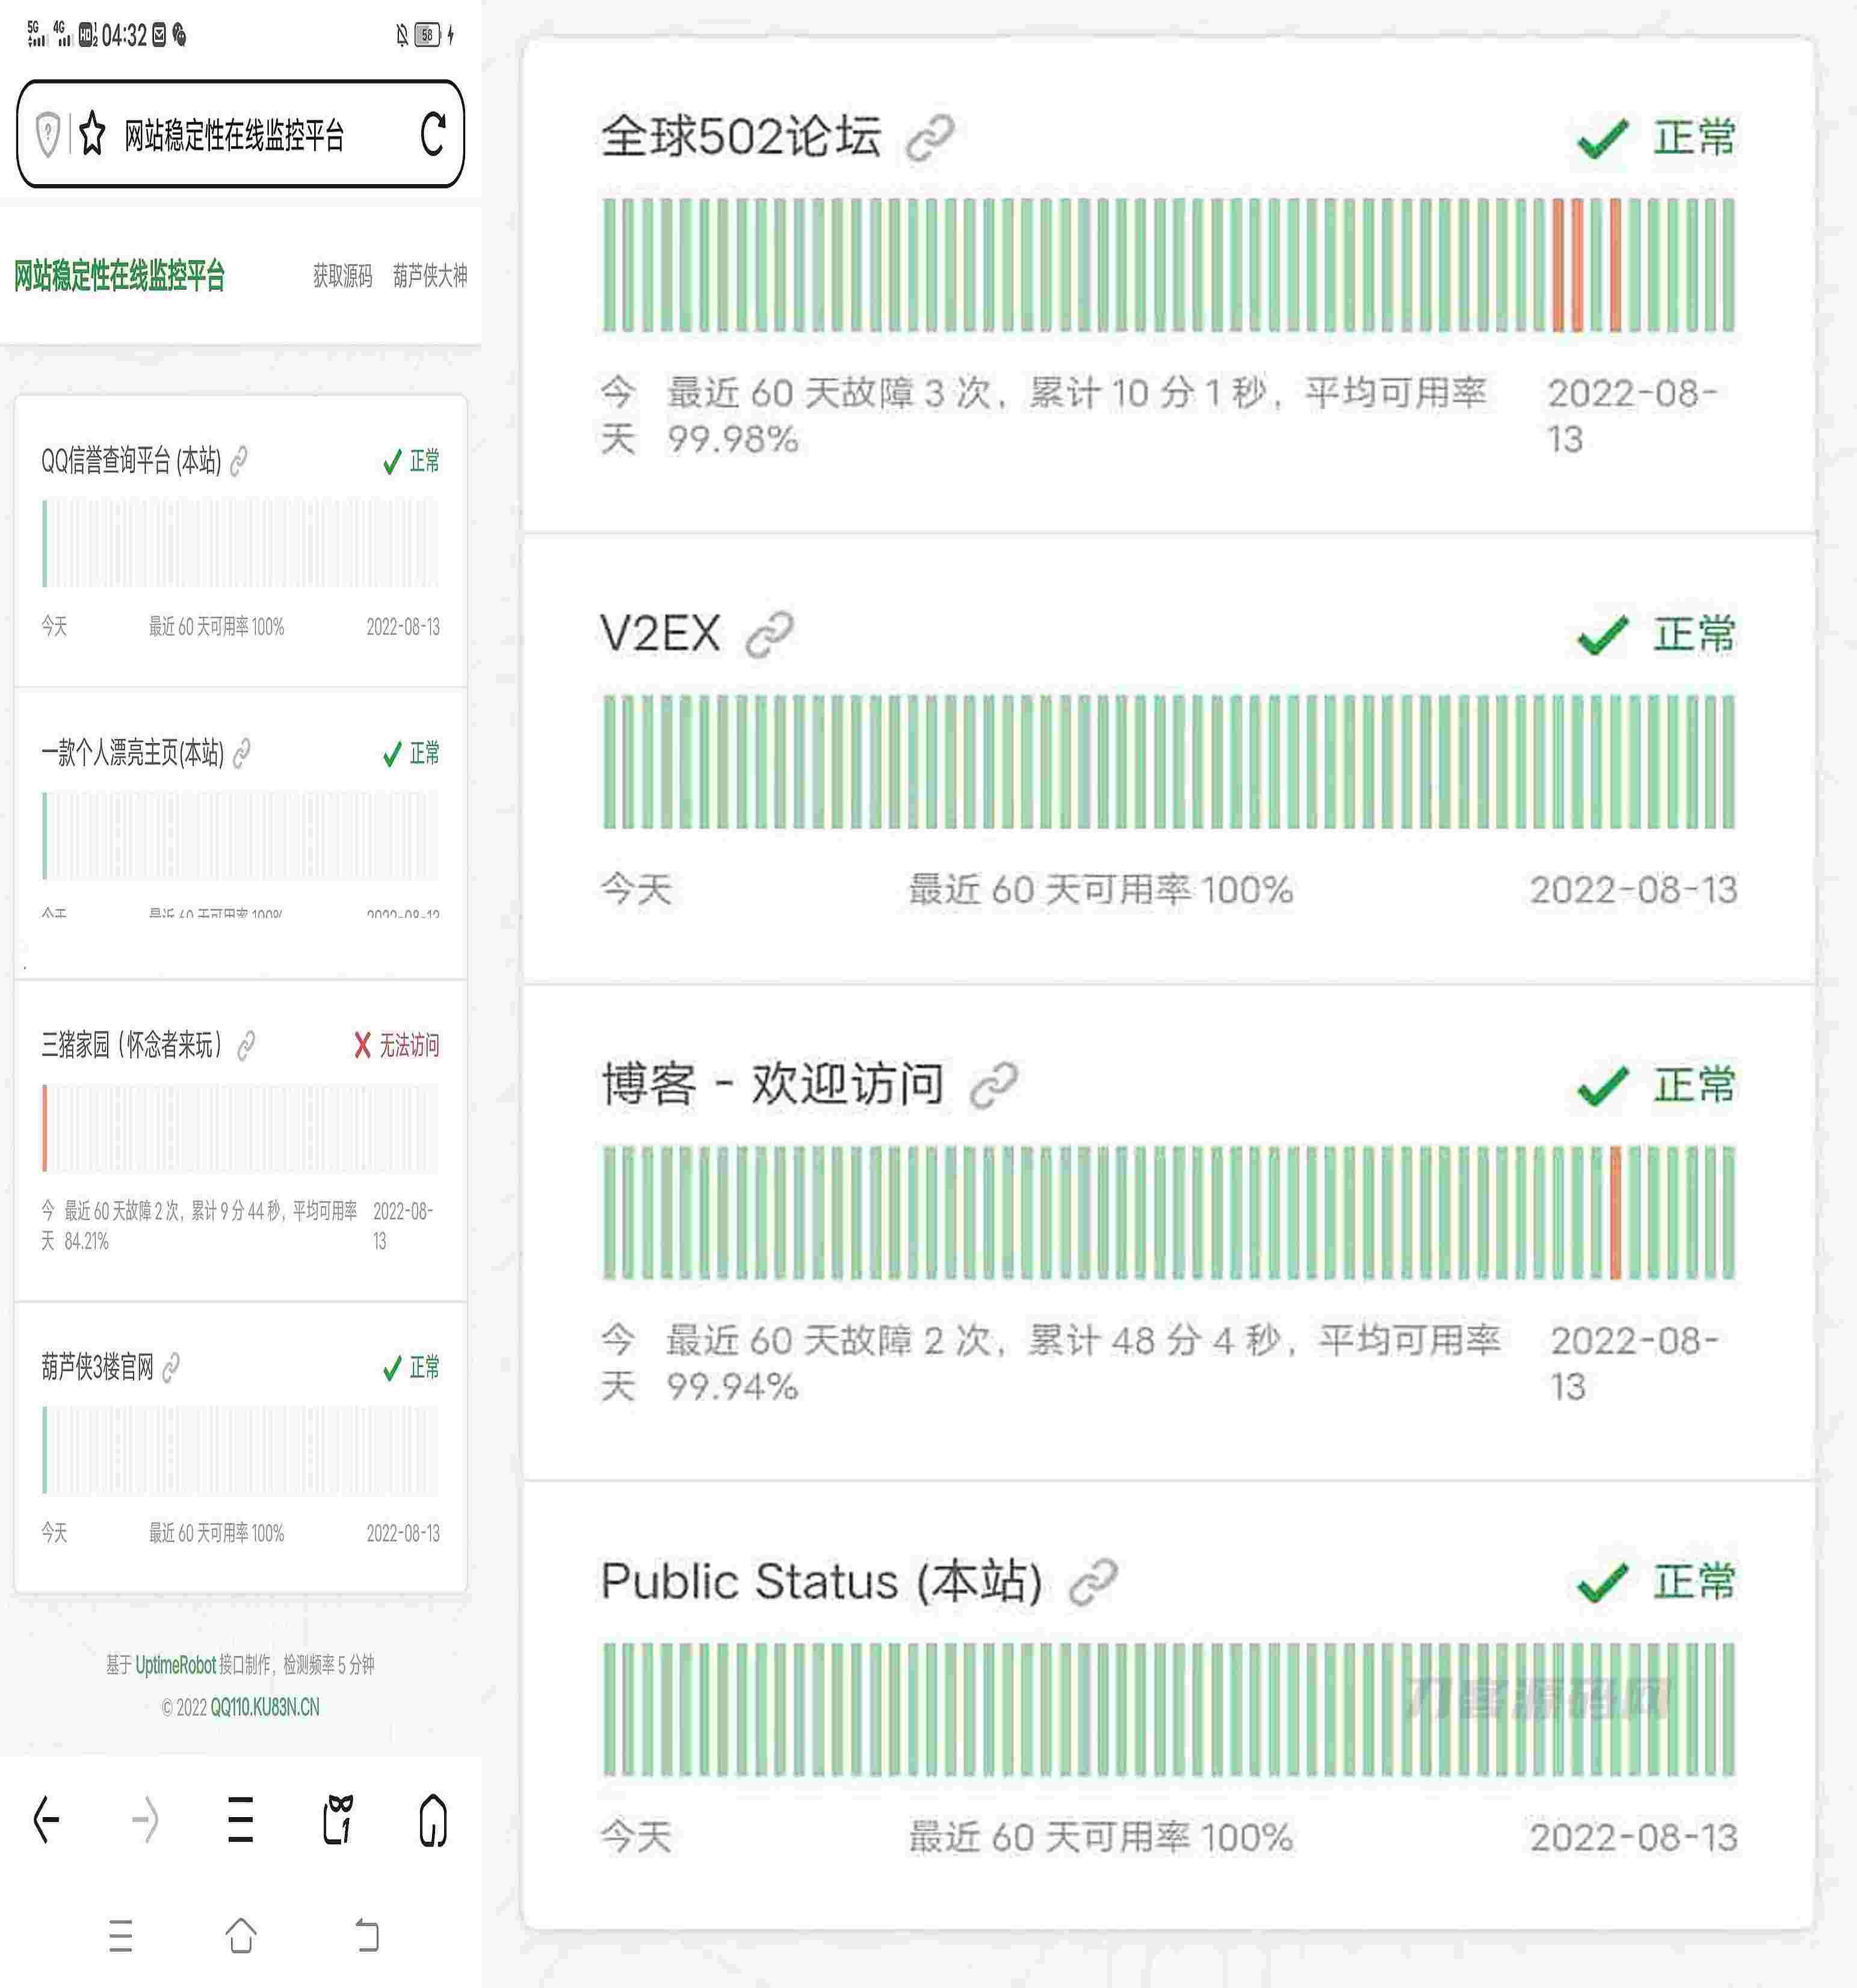Screen dimensions: 1857x1988
Task: Click the reload icon in address bar
Action: pyautogui.click(x=432, y=134)
